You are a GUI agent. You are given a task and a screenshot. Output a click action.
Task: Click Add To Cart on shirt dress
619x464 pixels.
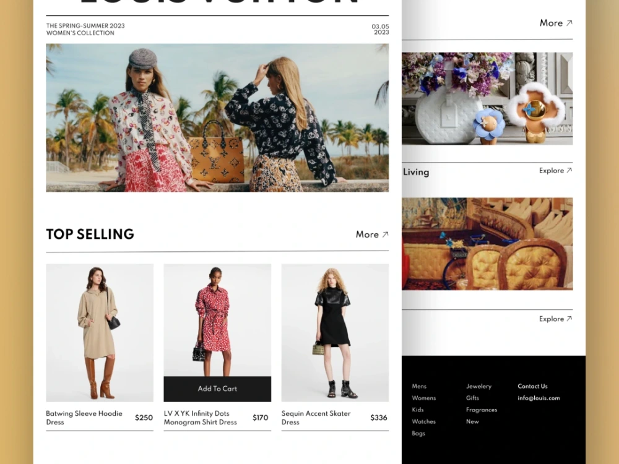(x=217, y=389)
